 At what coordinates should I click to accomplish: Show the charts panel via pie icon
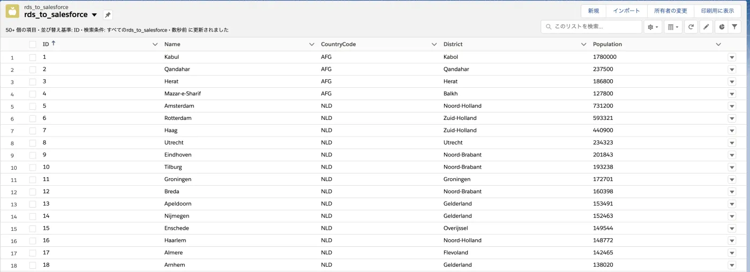click(x=721, y=27)
